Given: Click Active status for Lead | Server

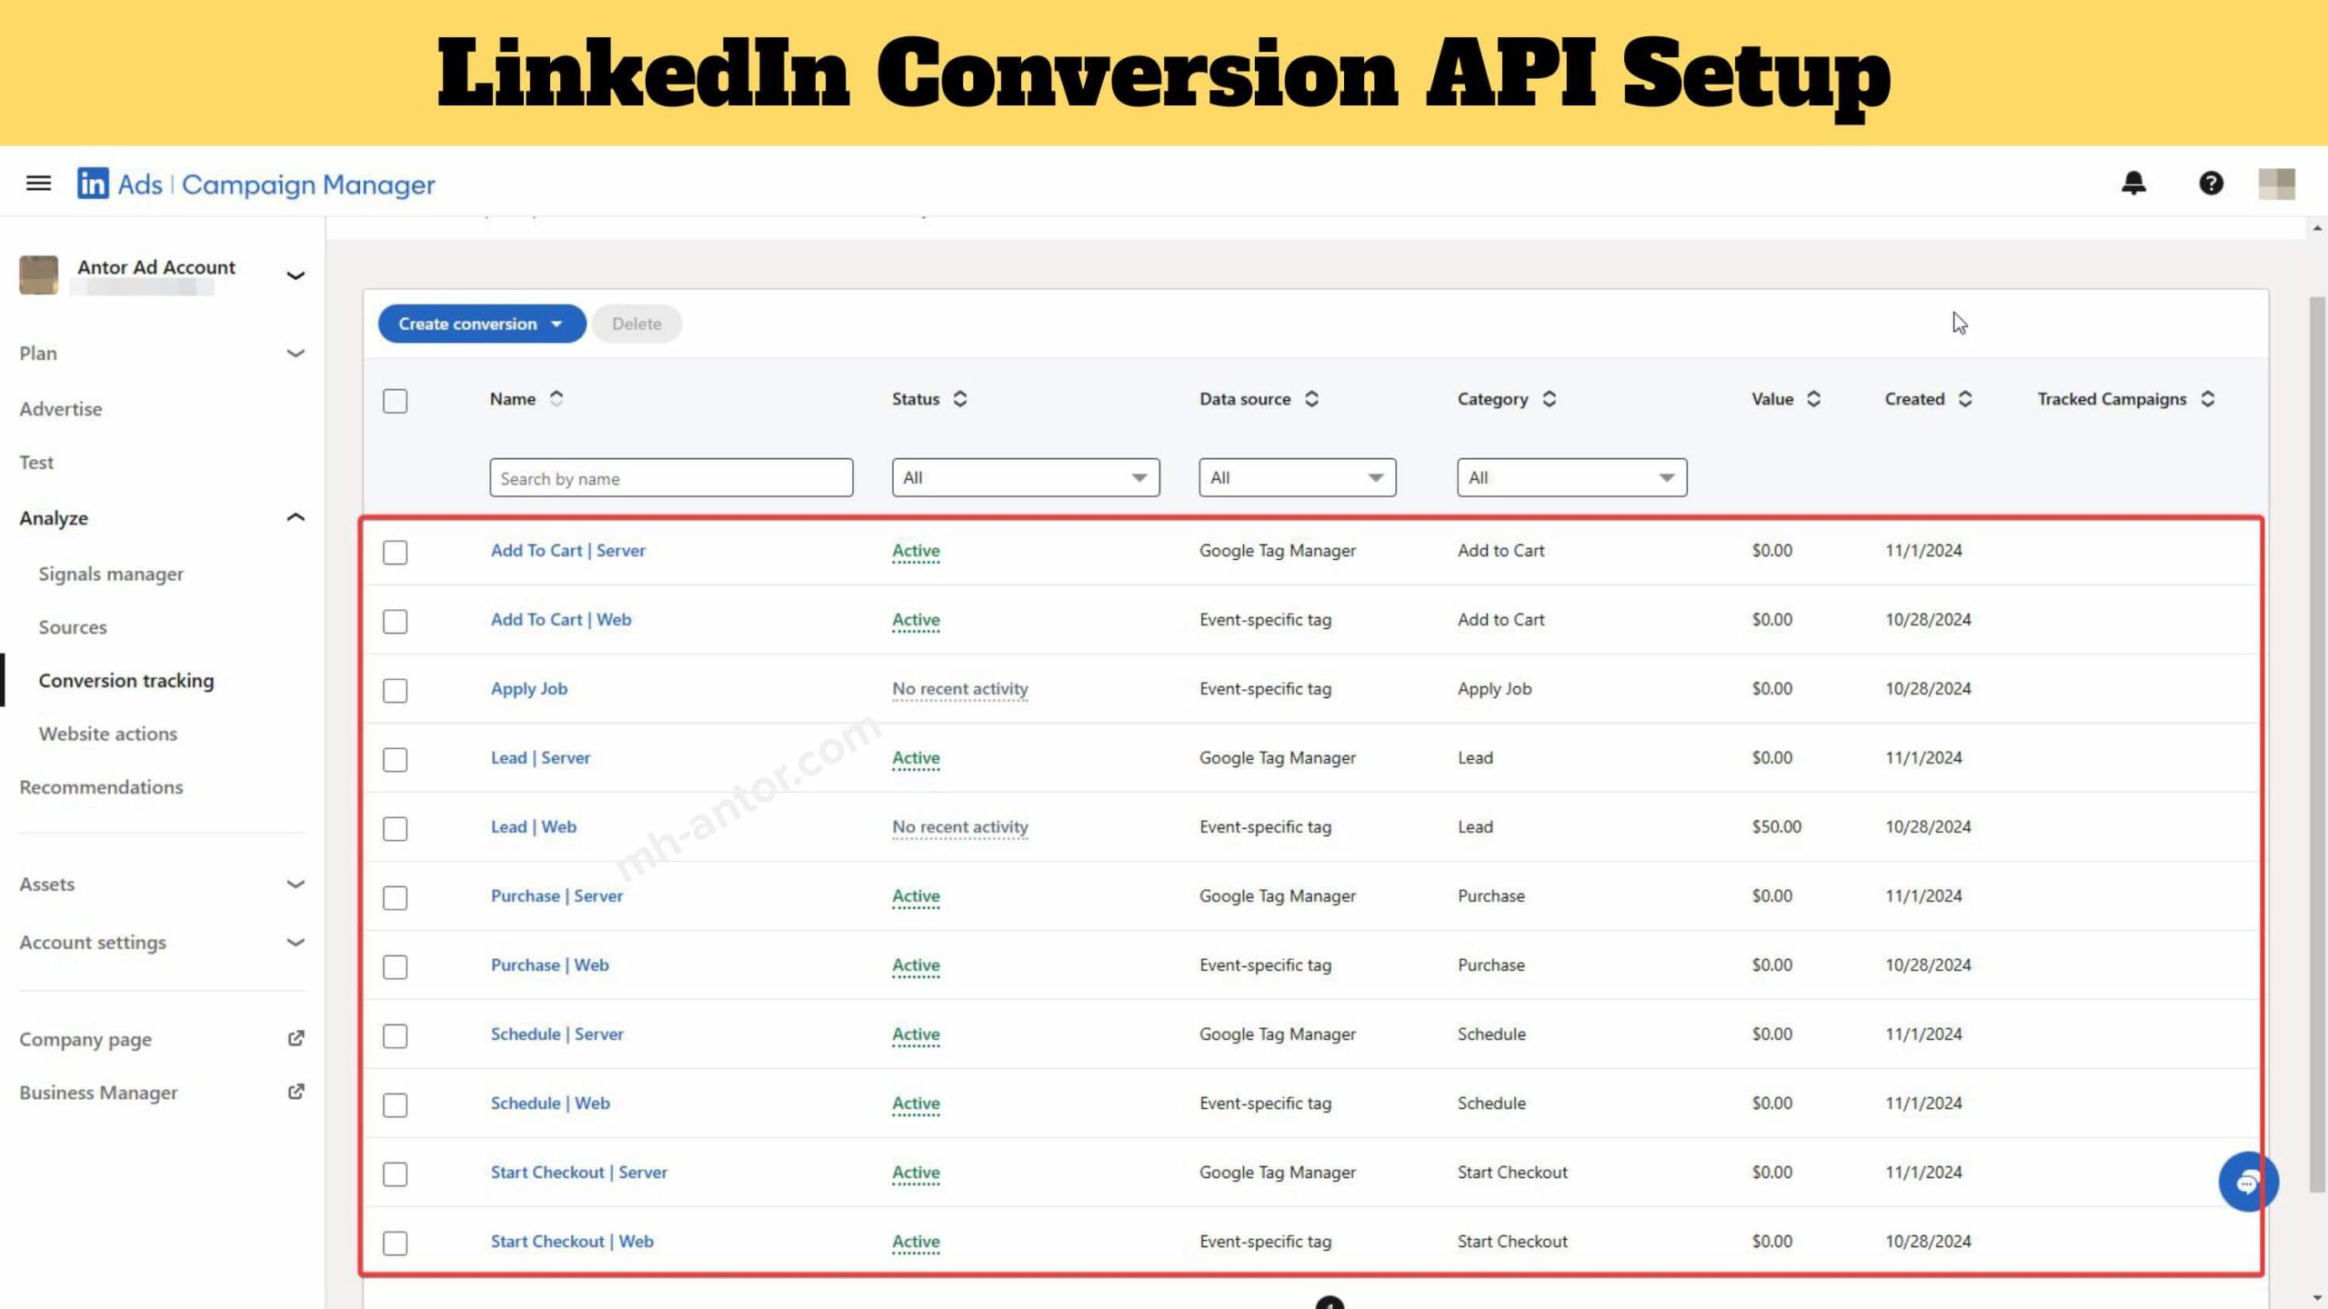Looking at the screenshot, I should [916, 758].
